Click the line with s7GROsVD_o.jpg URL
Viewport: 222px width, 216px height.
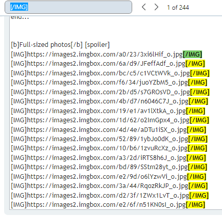pos(110,92)
